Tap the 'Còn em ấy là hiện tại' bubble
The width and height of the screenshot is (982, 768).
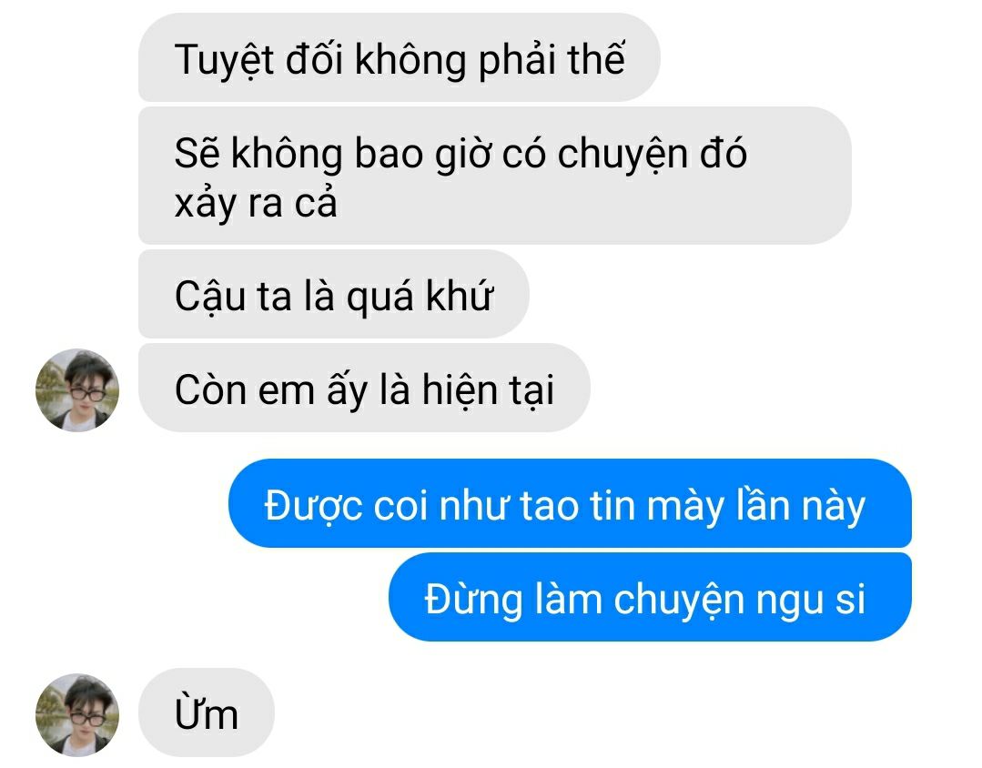point(364,388)
